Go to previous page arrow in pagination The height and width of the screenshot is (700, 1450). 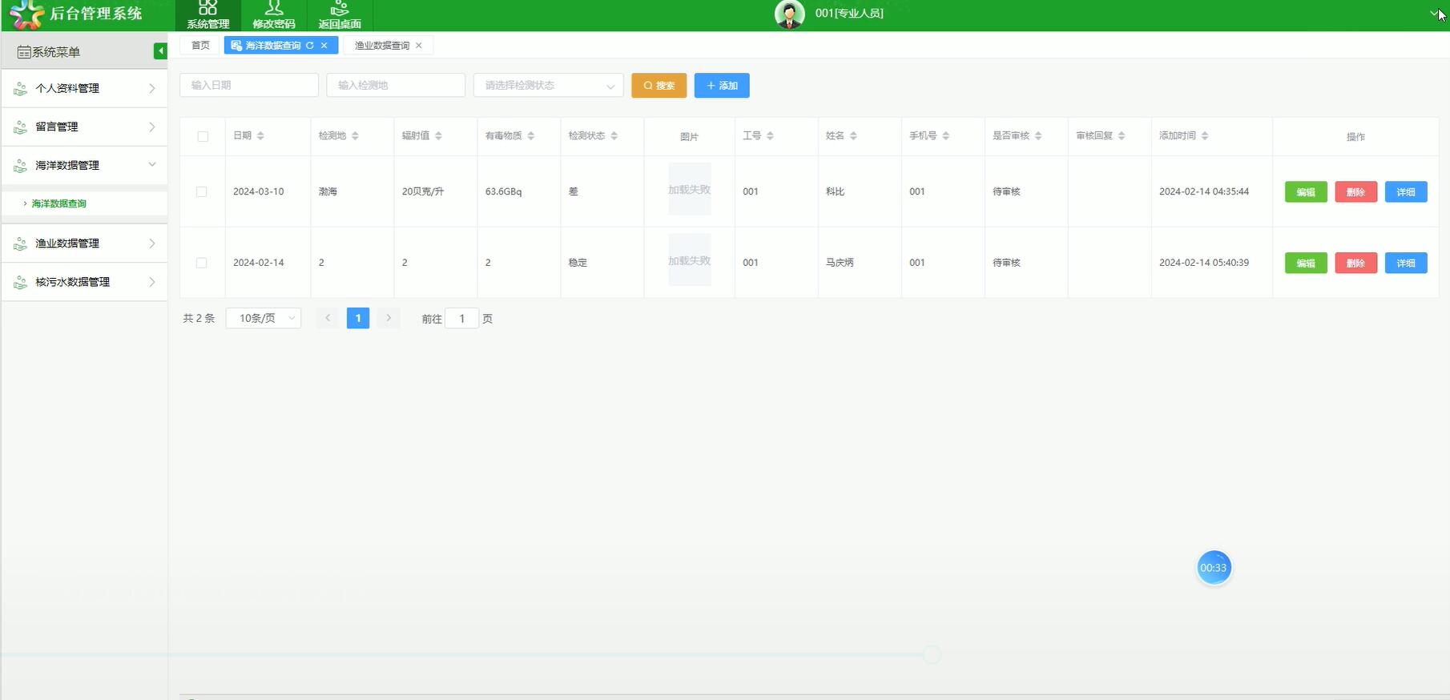point(327,318)
